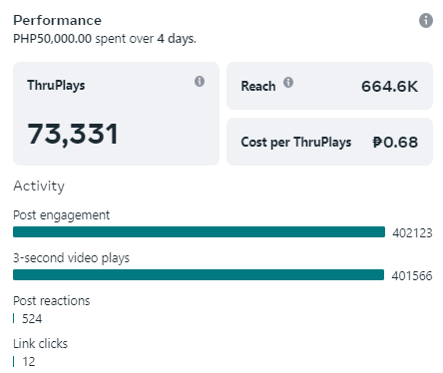Click the Performance heading
443x373 pixels.
click(57, 20)
